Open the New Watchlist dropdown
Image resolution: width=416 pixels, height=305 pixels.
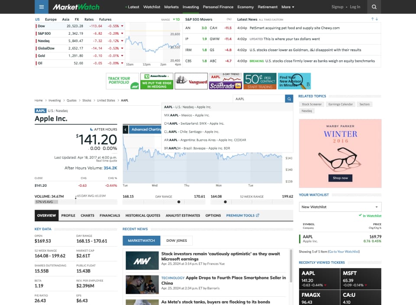340,207
